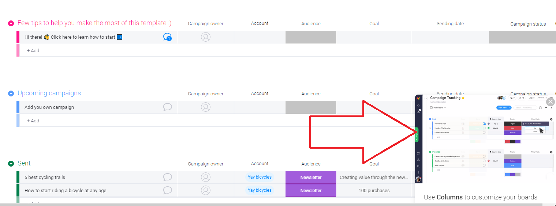This screenshot has width=556, height=206.
Task: Open "Yay bicycles" tag on cycling trails row
Action: 260,177
